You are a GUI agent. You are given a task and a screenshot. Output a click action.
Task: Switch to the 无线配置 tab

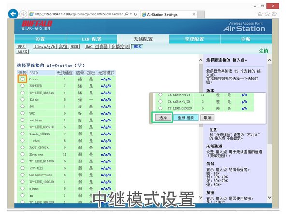(143, 39)
